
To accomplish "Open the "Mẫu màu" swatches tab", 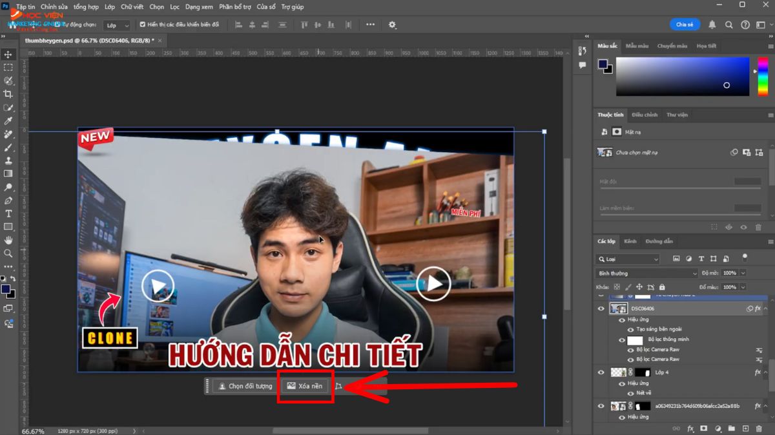I will [637, 46].
